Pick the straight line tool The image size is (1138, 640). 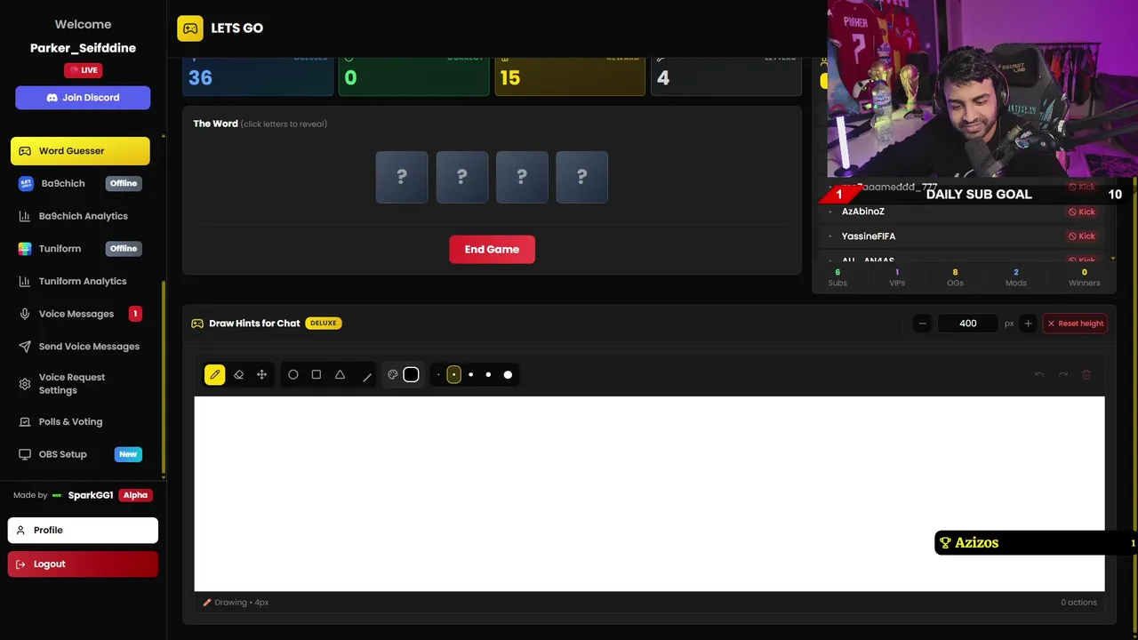point(366,377)
